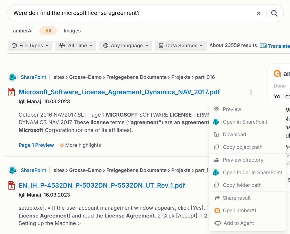Click the copy icon beside Copy object path
290x234 pixels.
[x=216, y=147]
